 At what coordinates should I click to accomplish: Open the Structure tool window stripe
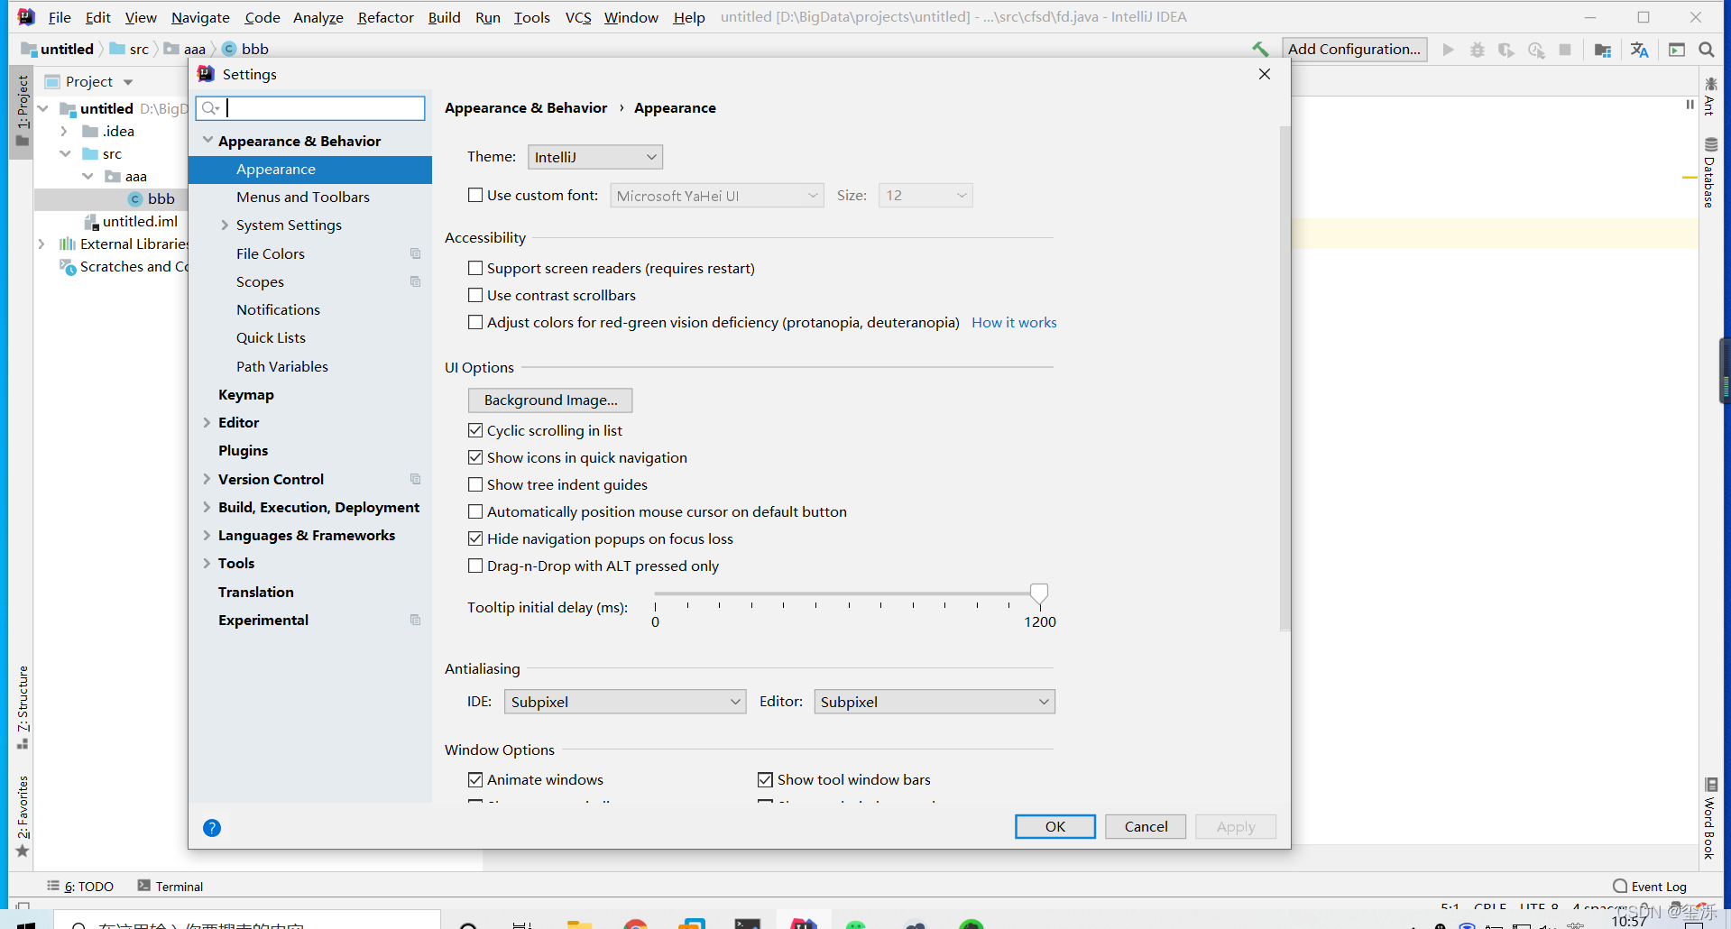click(x=23, y=708)
